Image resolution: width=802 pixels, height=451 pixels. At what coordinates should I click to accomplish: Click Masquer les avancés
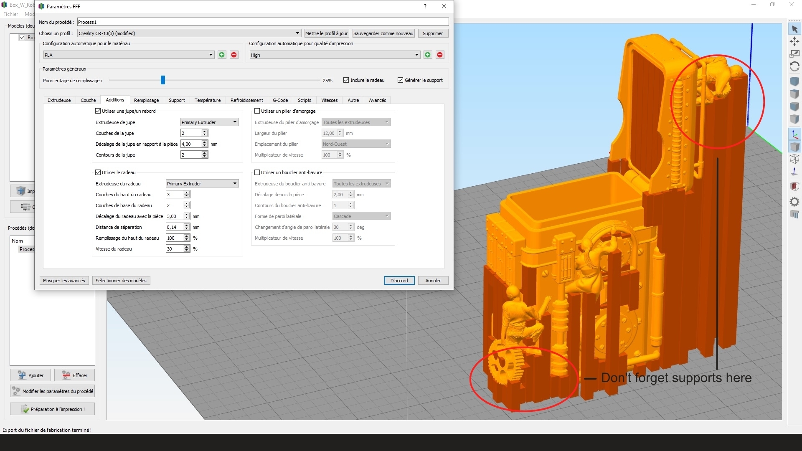[x=64, y=281]
